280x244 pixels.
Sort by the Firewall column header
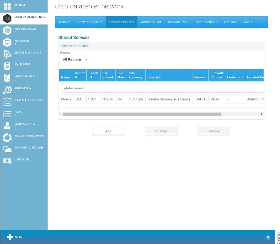[x=200, y=75]
